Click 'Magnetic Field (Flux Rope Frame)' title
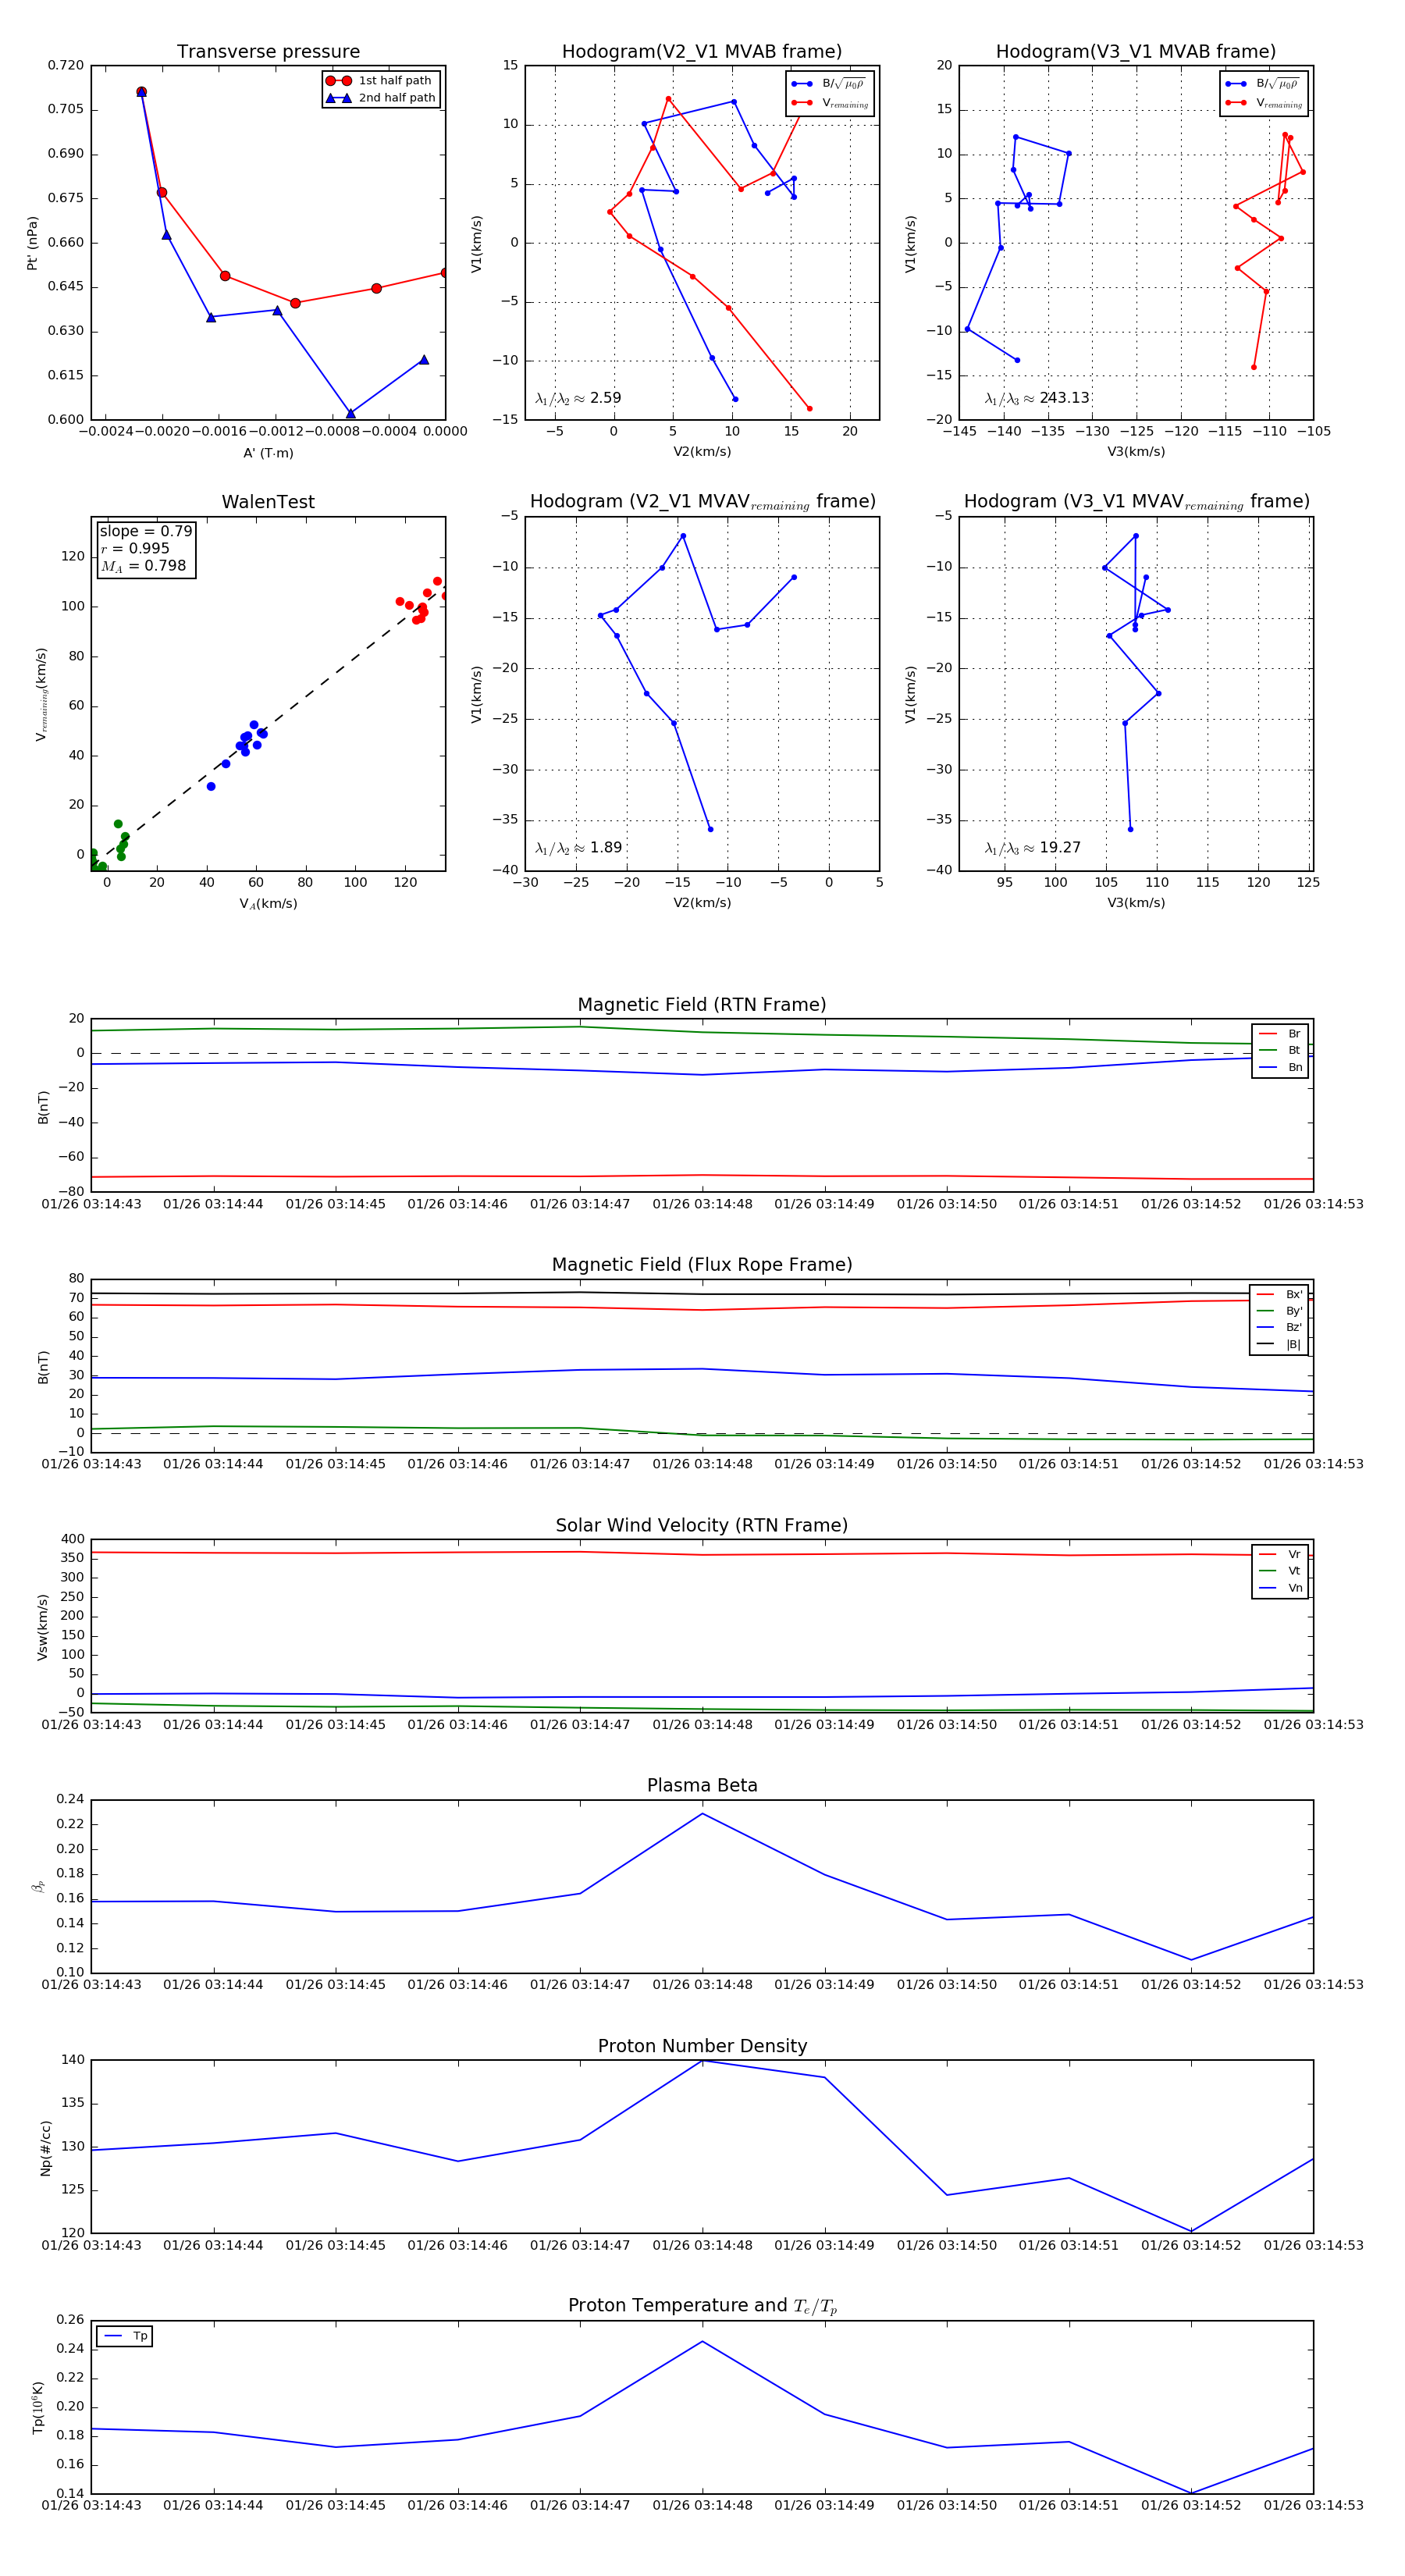The height and width of the screenshot is (2576, 1405). (702, 1265)
